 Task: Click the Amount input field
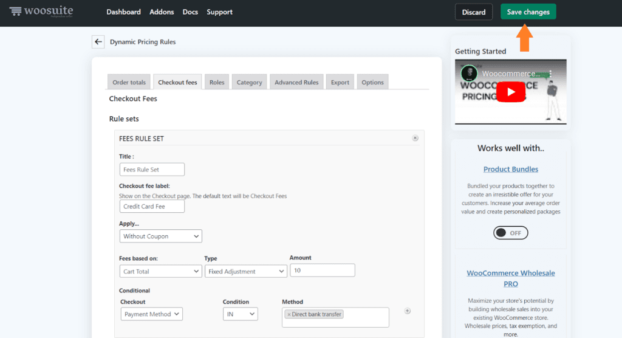click(322, 271)
